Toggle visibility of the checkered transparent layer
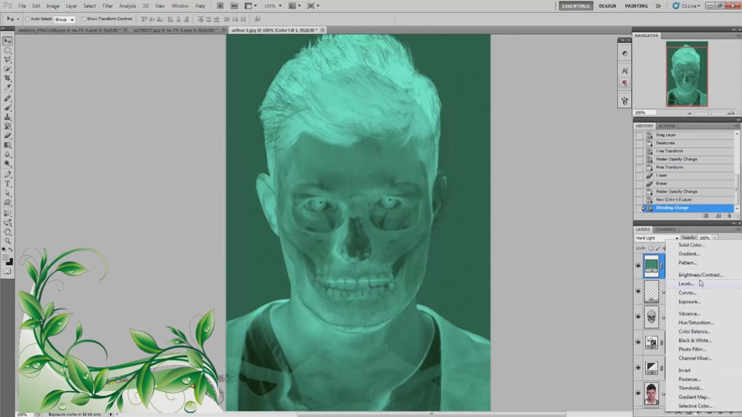Screen dimensions: 742x417 click(x=638, y=291)
